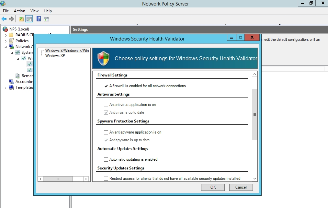This screenshot has height=208, width=328.
Task: Expand the Templates tree node
Action: 6,88
